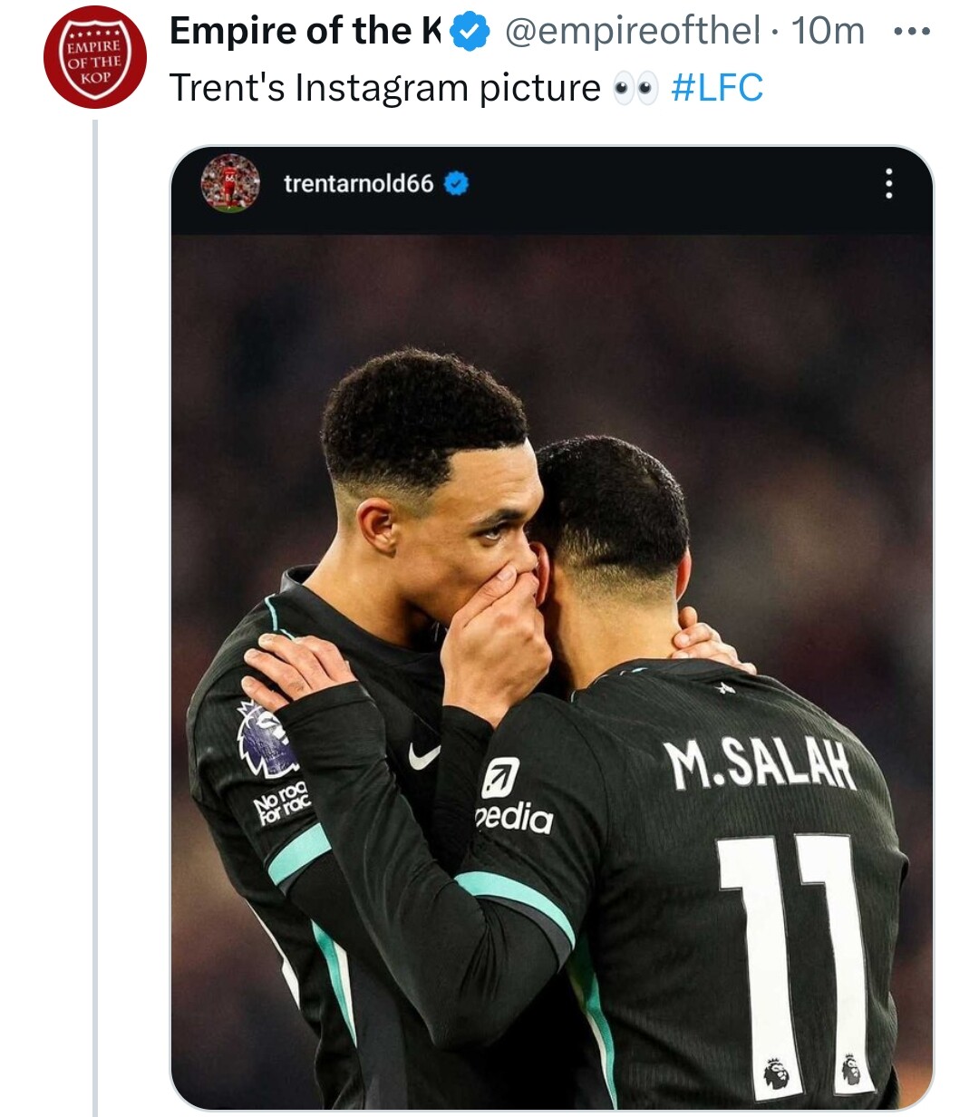979x1117 pixels.
Task: Click the Empire of the Kop display name
Action: [x=305, y=32]
